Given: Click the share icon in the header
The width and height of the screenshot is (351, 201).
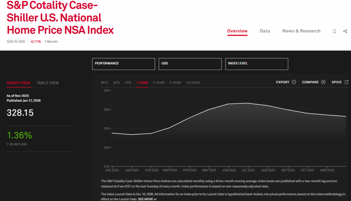Looking at the screenshot, I should click(345, 31).
